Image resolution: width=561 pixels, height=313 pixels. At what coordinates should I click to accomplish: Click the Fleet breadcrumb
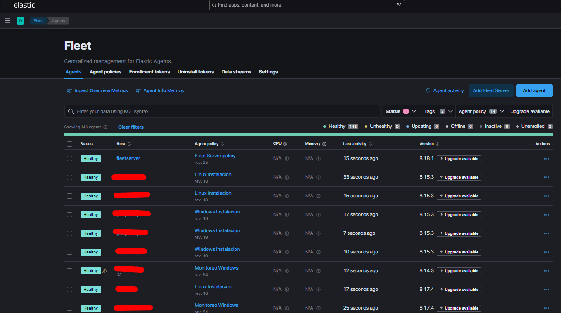tap(38, 21)
